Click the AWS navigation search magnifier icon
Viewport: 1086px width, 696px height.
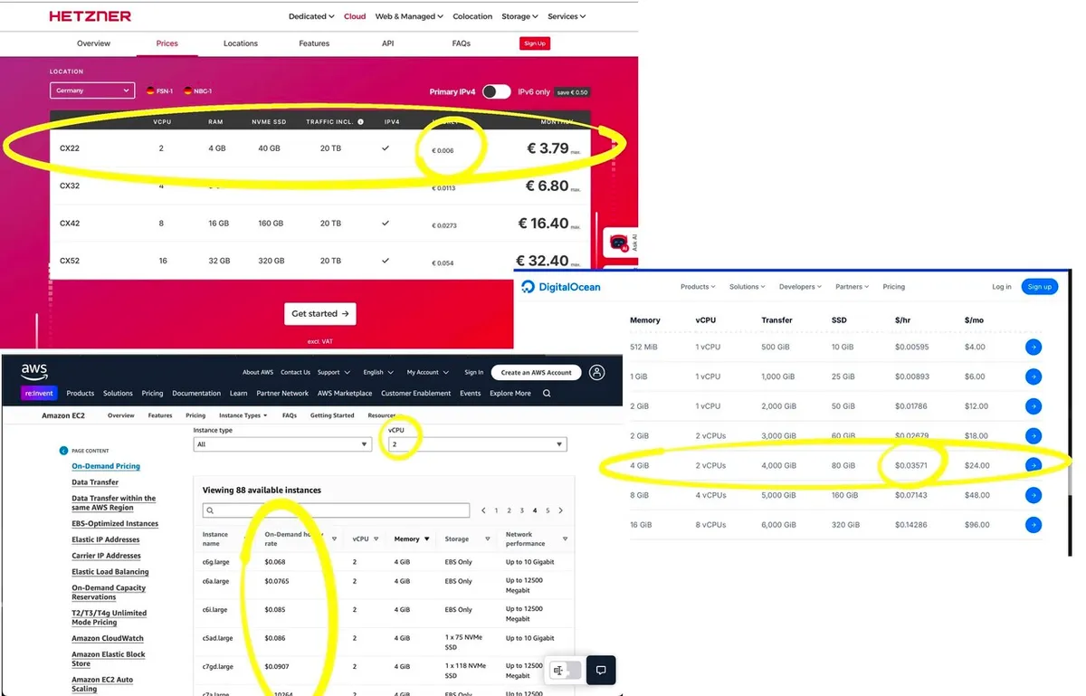547,394
